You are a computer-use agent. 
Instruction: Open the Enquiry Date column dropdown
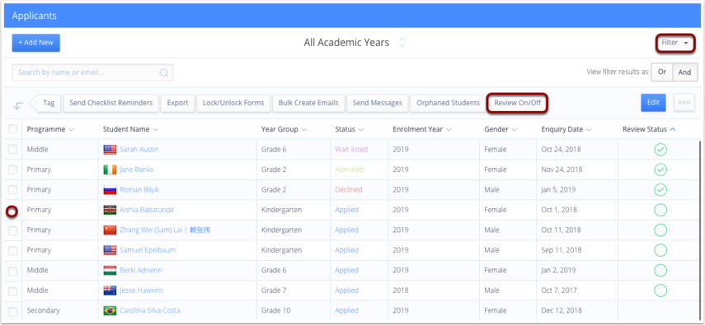(x=589, y=130)
